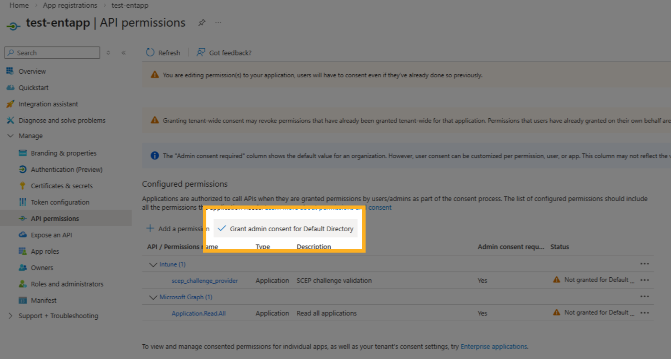
Task: Open the Overview section icon
Action: coord(10,71)
